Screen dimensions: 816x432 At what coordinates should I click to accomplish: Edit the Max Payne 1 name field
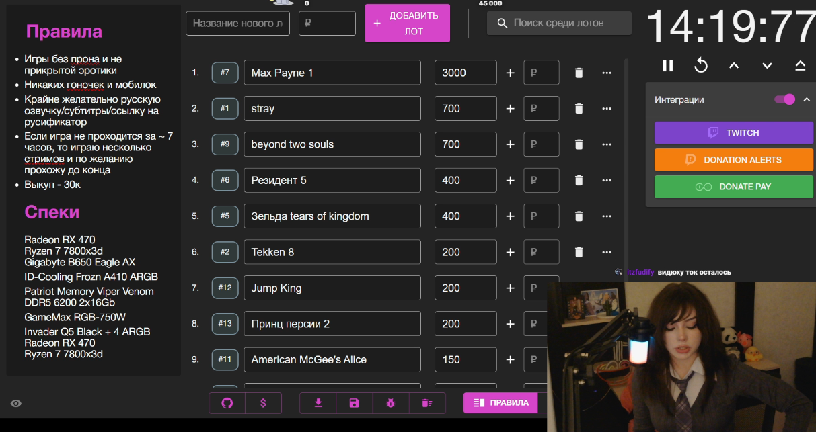pos(332,73)
